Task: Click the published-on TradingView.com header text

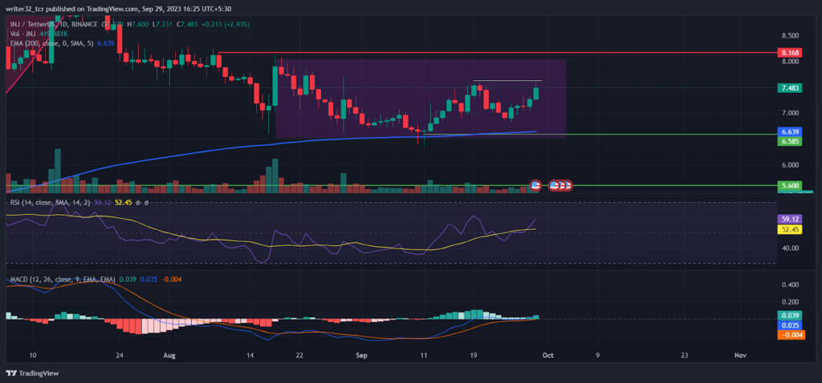Action: (119, 9)
